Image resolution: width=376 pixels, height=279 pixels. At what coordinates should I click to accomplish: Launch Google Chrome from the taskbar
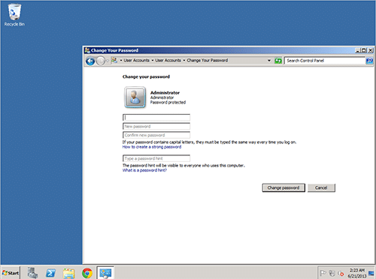click(x=87, y=273)
